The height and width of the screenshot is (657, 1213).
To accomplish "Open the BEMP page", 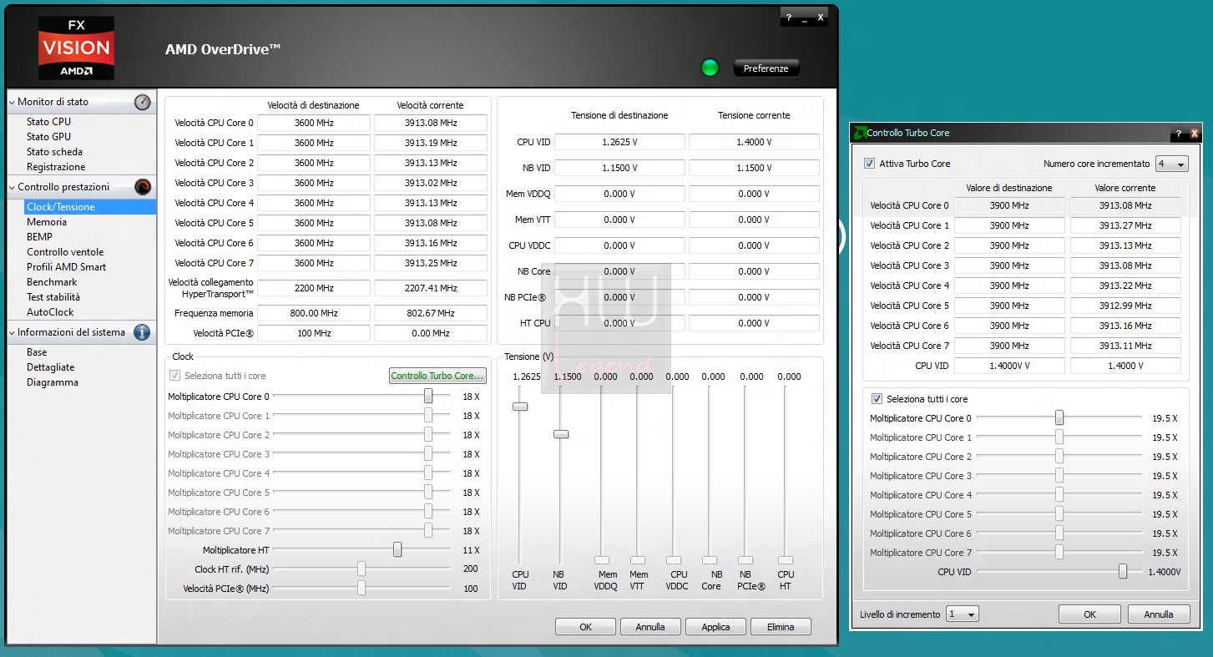I will 39,237.
